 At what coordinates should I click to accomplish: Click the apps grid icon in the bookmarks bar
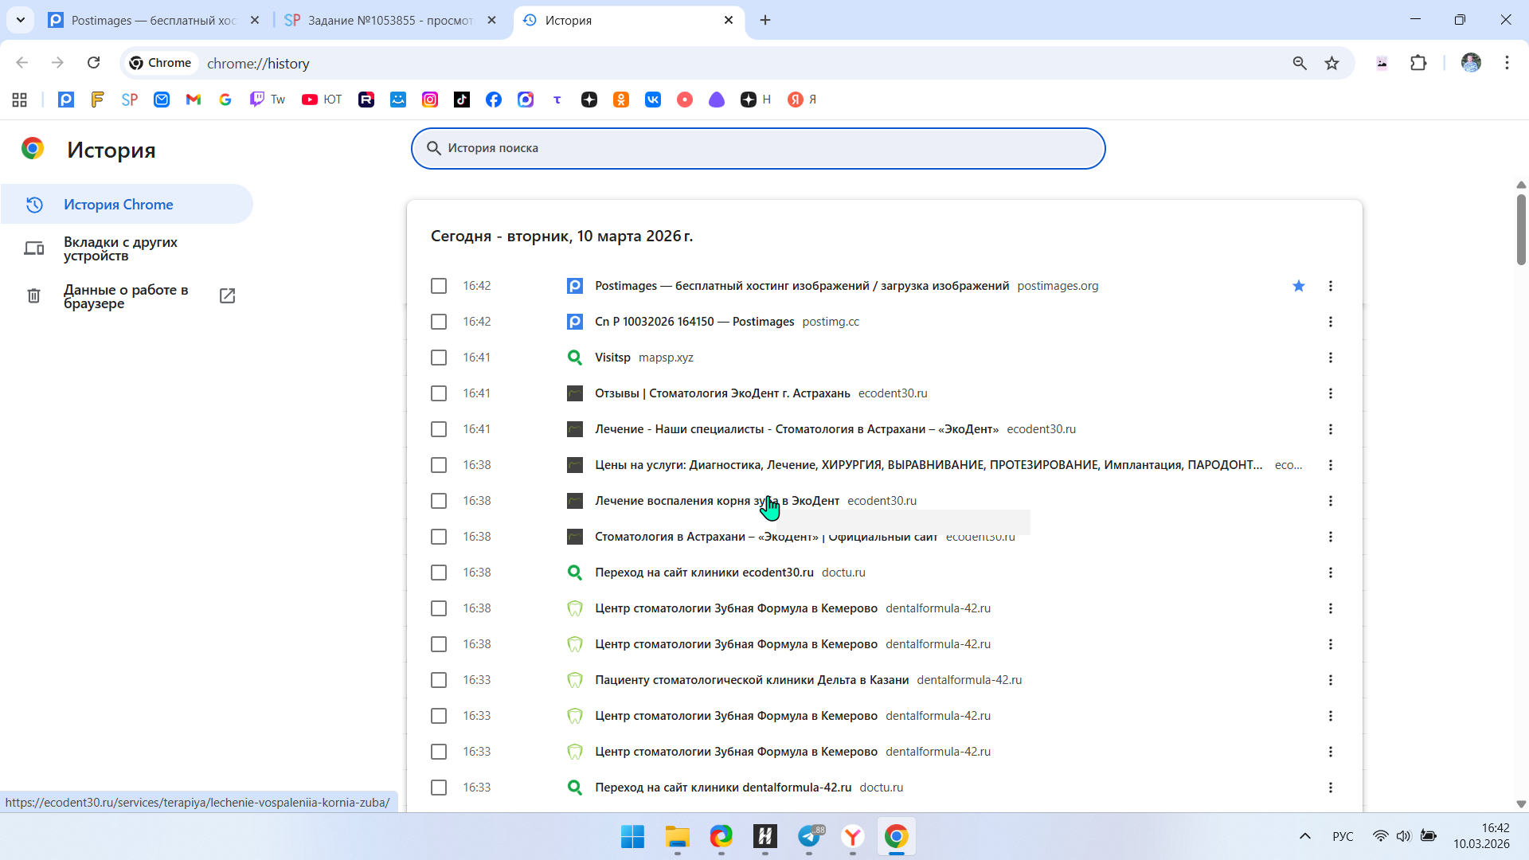click(x=20, y=100)
